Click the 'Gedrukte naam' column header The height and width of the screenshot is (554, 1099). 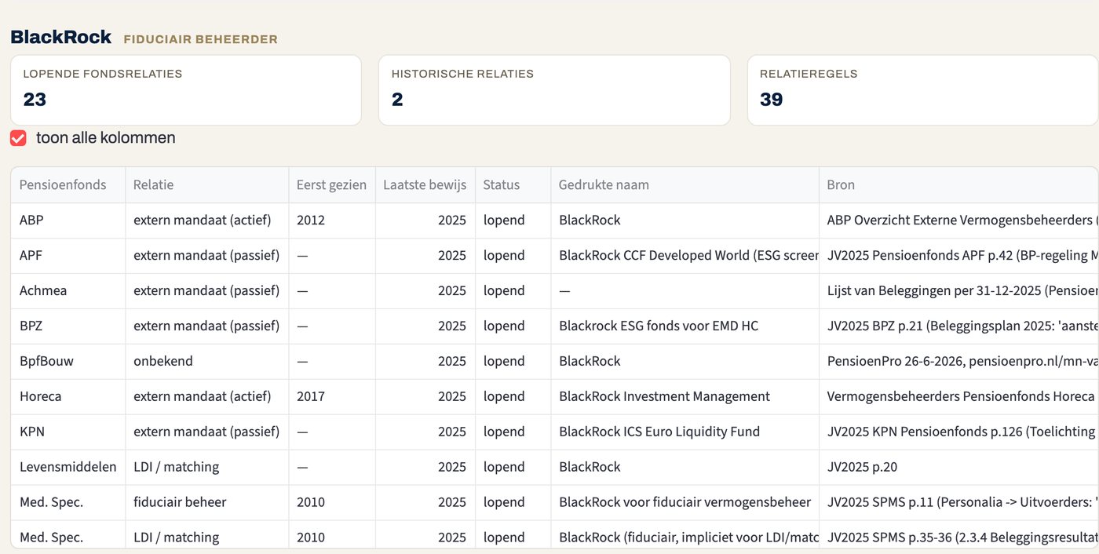point(685,185)
